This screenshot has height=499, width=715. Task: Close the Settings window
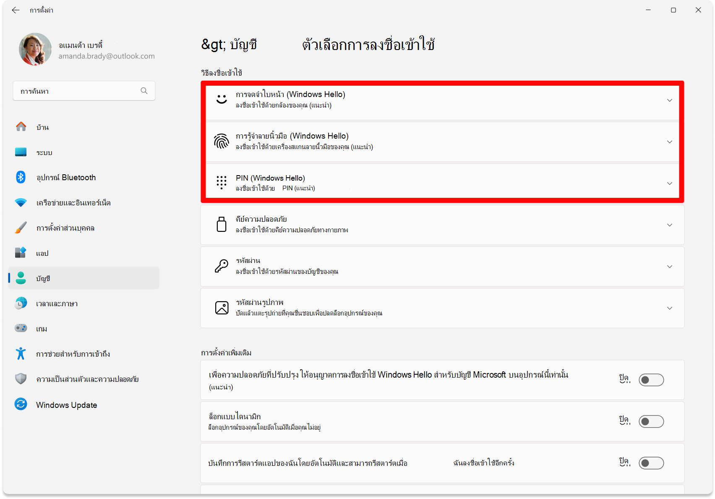[698, 10]
